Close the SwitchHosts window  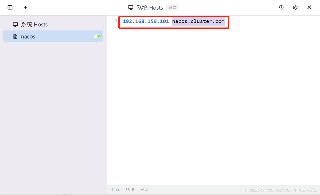309,7
